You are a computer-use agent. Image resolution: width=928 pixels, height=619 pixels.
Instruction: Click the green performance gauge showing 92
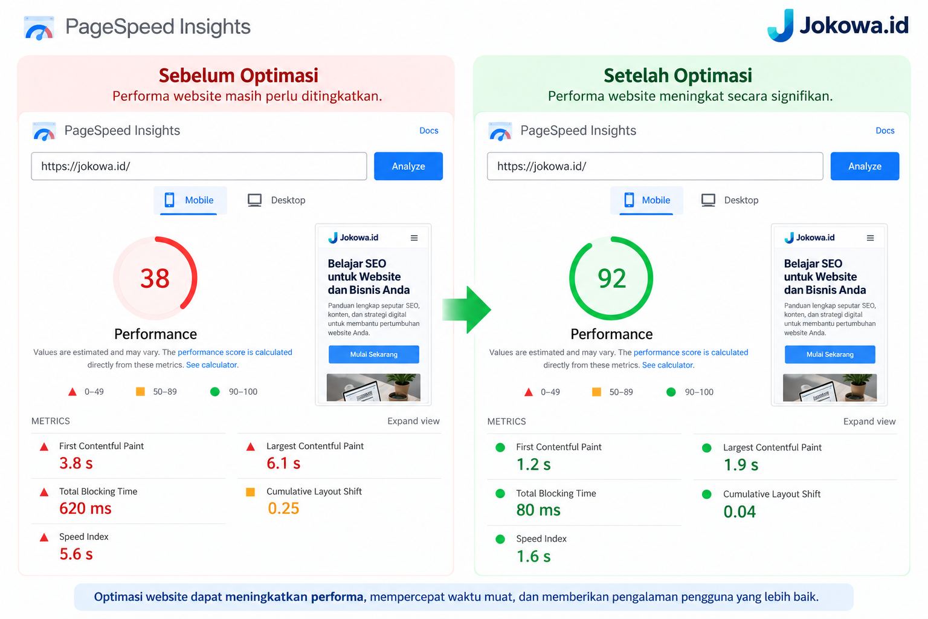click(611, 278)
